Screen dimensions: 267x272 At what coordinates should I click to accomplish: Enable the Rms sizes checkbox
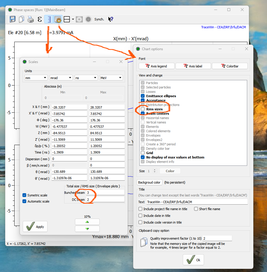pos(143,109)
